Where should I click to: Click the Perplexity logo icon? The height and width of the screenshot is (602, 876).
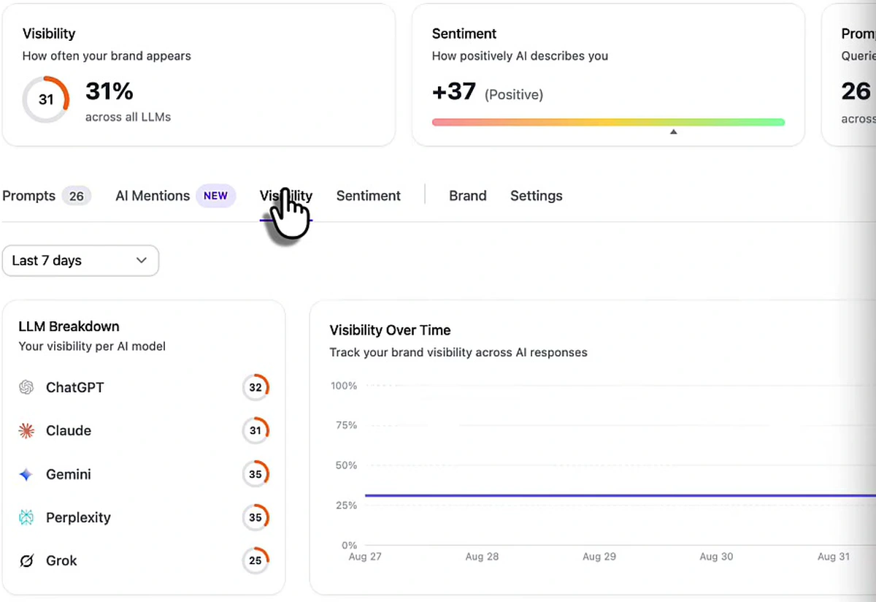pyautogui.click(x=26, y=517)
